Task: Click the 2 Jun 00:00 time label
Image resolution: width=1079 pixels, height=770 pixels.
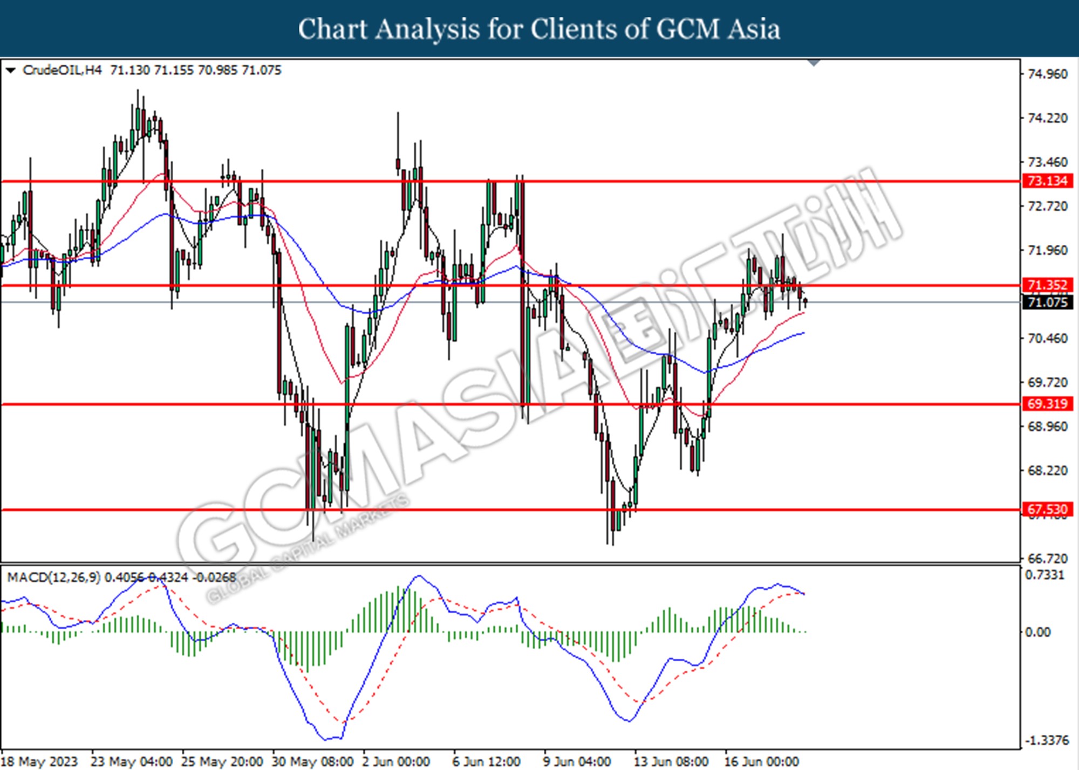Action: tap(397, 762)
